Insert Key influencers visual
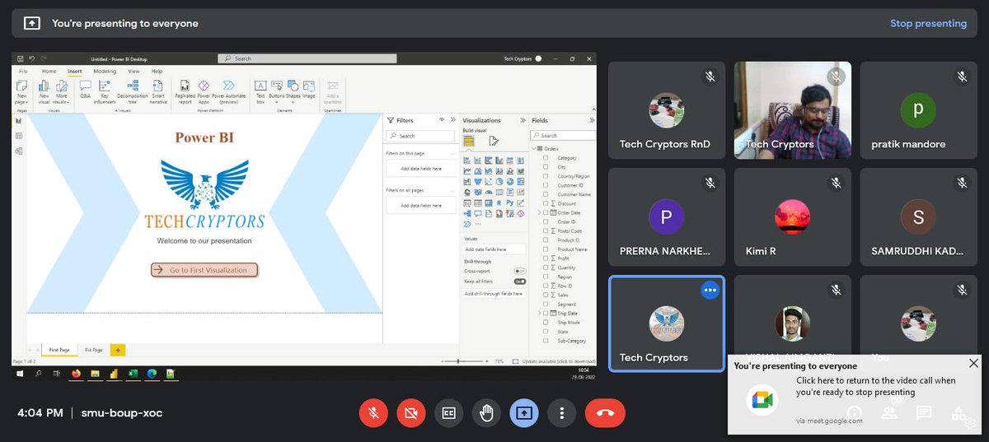The image size is (989, 442). 105,91
